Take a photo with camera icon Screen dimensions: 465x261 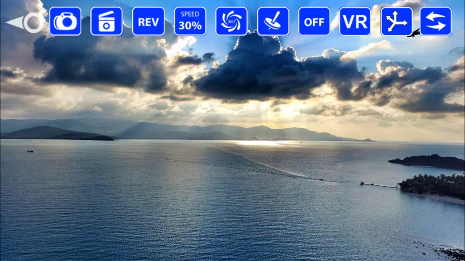(65, 21)
